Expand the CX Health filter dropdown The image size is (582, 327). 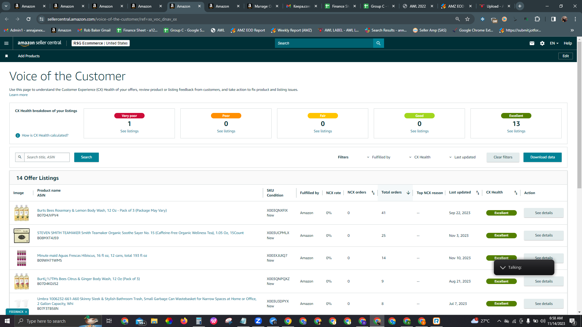pyautogui.click(x=420, y=157)
